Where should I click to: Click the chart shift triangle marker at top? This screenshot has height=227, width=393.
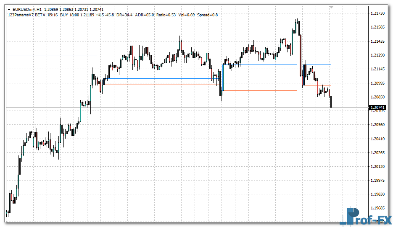pos(331,7)
